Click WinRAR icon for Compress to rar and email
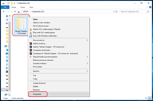The image size is (153, 101). pyautogui.click(x=31, y=54)
